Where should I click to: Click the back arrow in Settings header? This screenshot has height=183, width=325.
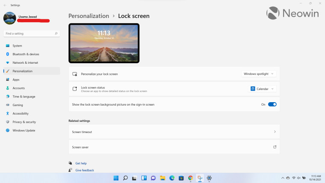tap(5, 5)
